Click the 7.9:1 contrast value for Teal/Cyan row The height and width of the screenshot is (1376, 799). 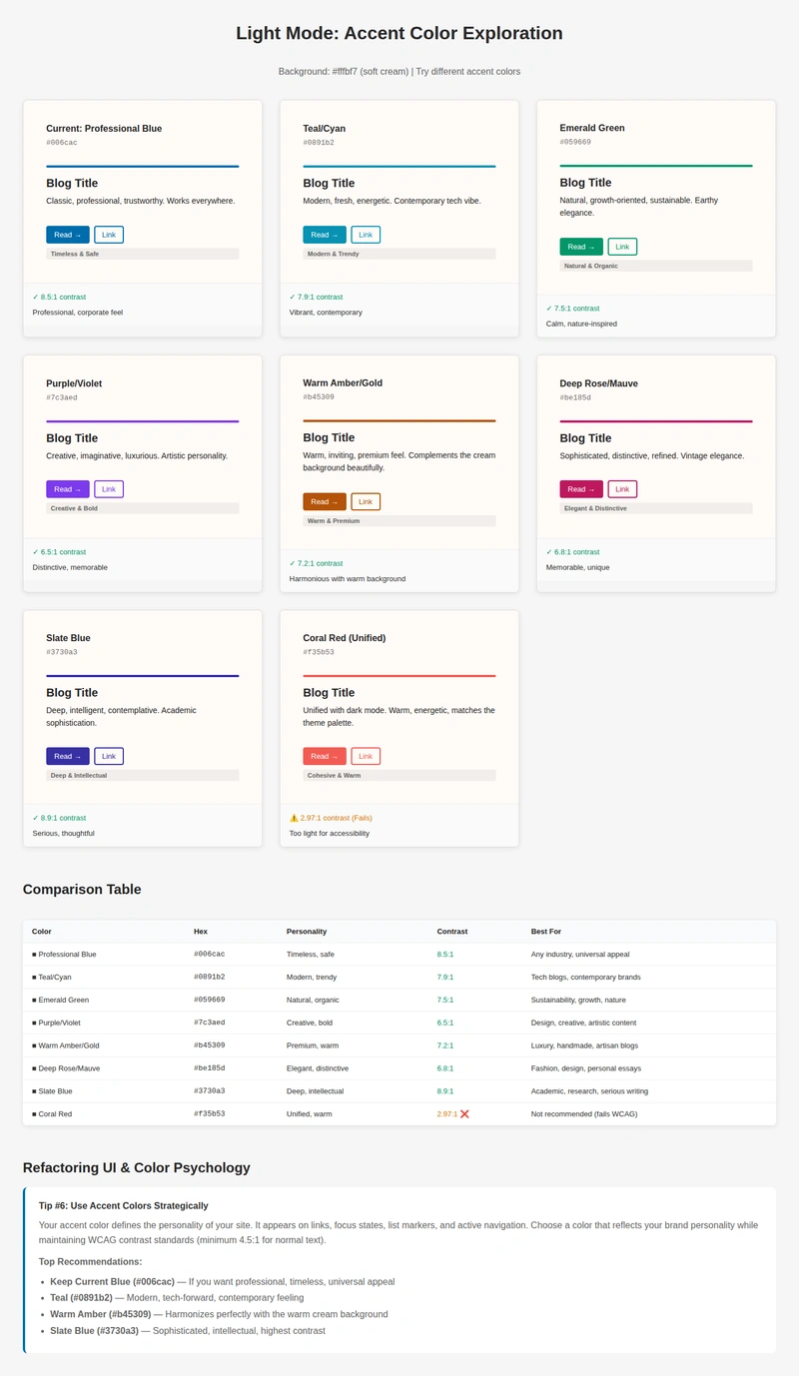coord(444,977)
